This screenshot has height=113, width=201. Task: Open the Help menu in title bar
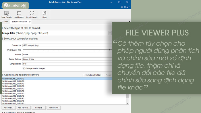[x=125, y=7]
